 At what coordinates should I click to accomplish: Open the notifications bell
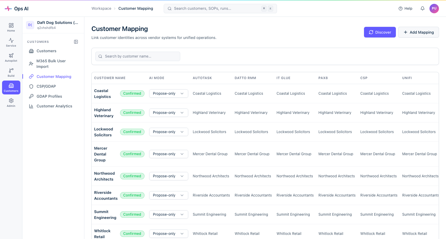click(422, 9)
